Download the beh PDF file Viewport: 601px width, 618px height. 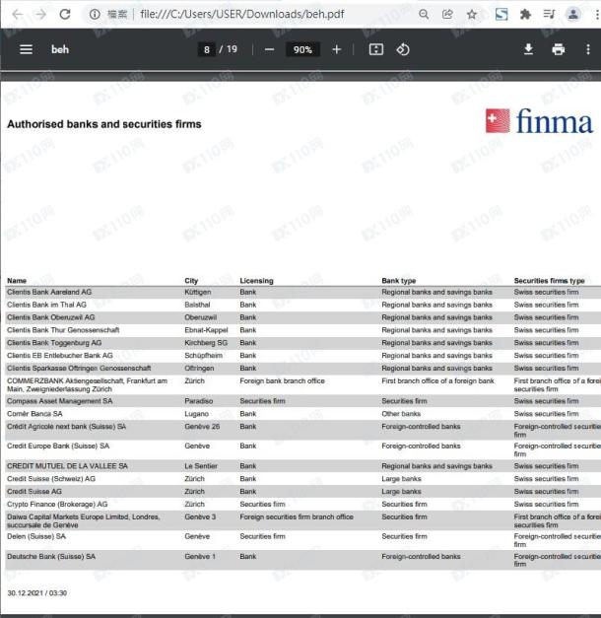(528, 49)
